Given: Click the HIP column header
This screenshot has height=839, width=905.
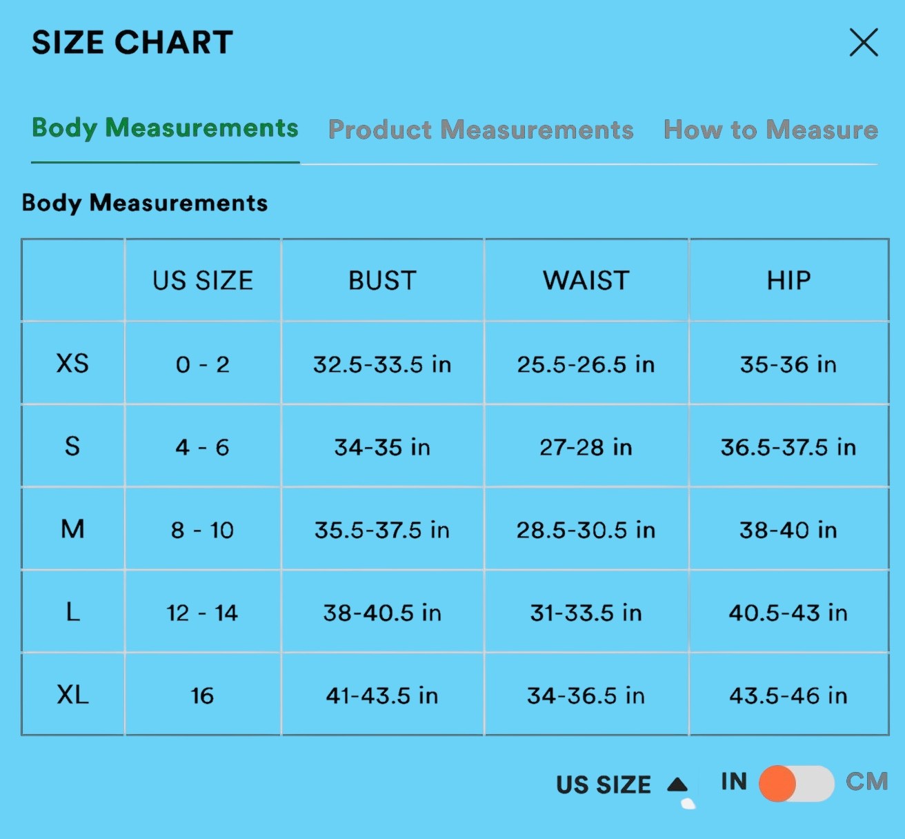Looking at the screenshot, I should (x=788, y=281).
